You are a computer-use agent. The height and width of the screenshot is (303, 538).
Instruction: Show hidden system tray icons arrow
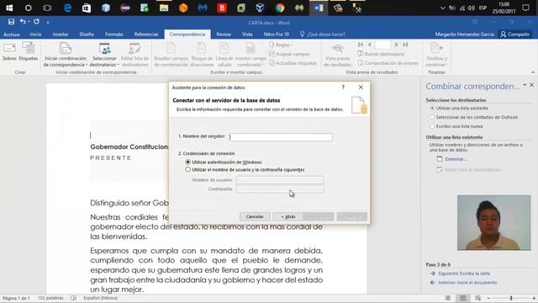tap(443, 8)
